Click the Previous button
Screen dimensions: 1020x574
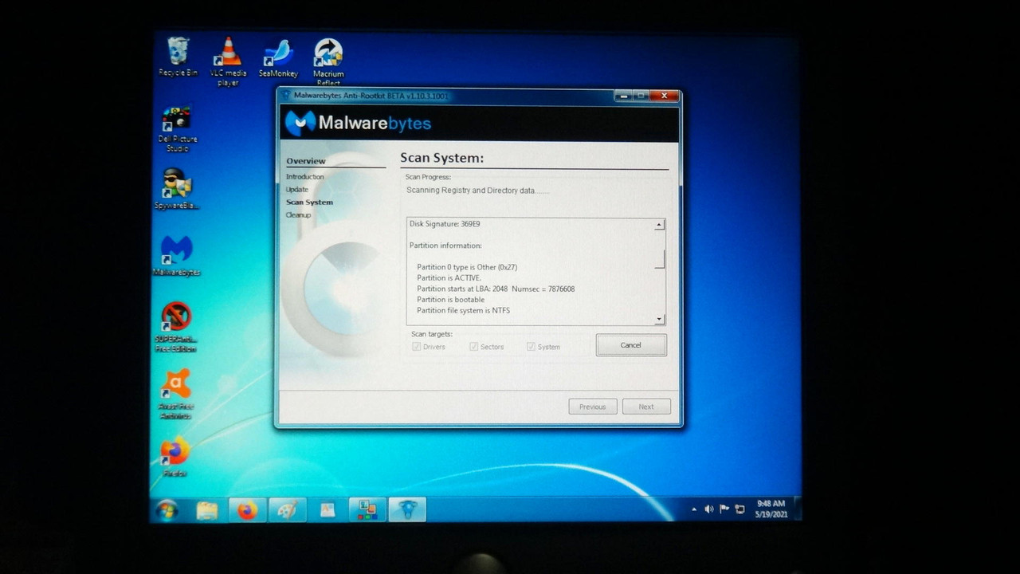tap(593, 407)
